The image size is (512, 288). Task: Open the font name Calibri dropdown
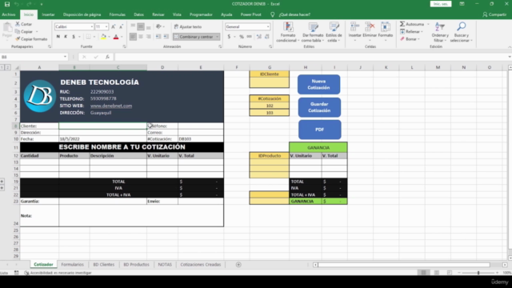92,26
